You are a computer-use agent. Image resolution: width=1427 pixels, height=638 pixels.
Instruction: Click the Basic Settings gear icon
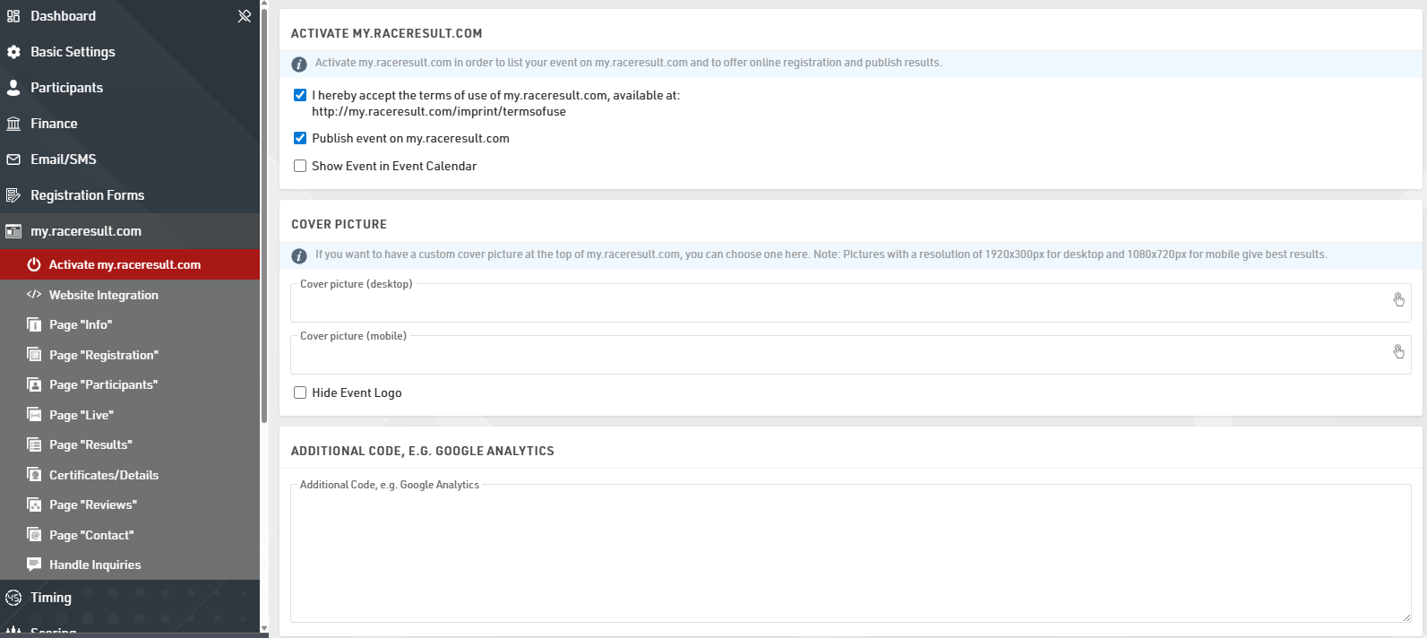13,52
